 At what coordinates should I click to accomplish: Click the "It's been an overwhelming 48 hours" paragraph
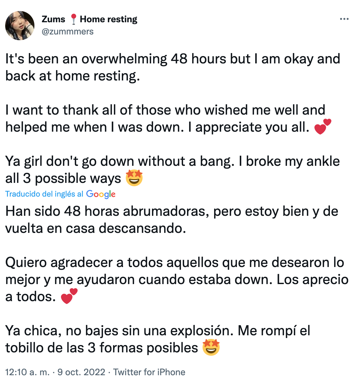coord(172,67)
